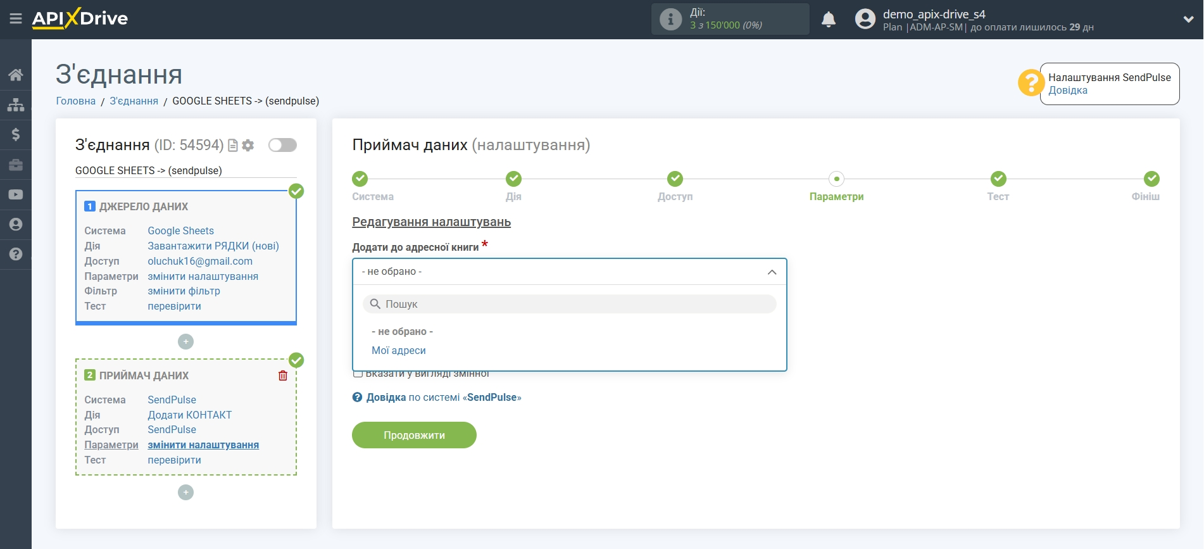Click the Продовжити button
1204x549 pixels.
pyautogui.click(x=414, y=435)
